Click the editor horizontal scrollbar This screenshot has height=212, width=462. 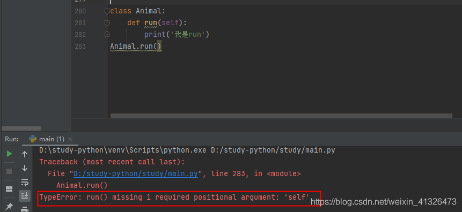281,116
